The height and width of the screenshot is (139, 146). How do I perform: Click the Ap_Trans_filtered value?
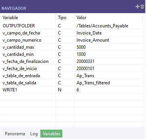[93, 83]
